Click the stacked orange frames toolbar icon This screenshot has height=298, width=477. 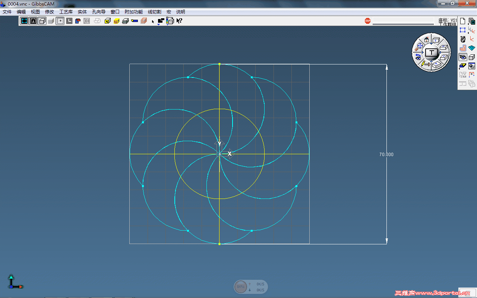coord(143,21)
